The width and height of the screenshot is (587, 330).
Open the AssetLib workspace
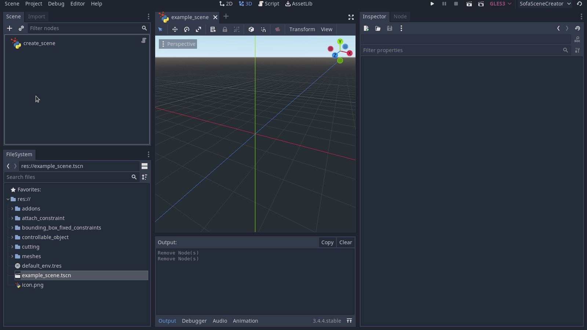pos(299,4)
